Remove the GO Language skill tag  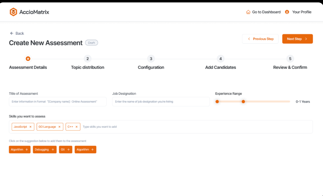[59, 127]
